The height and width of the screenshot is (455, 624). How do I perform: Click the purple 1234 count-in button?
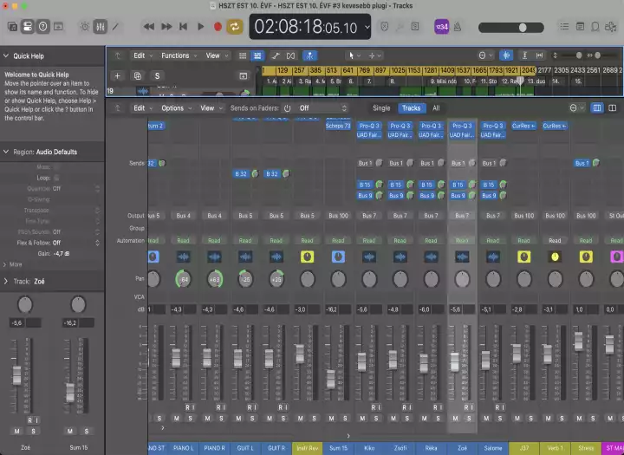(441, 27)
